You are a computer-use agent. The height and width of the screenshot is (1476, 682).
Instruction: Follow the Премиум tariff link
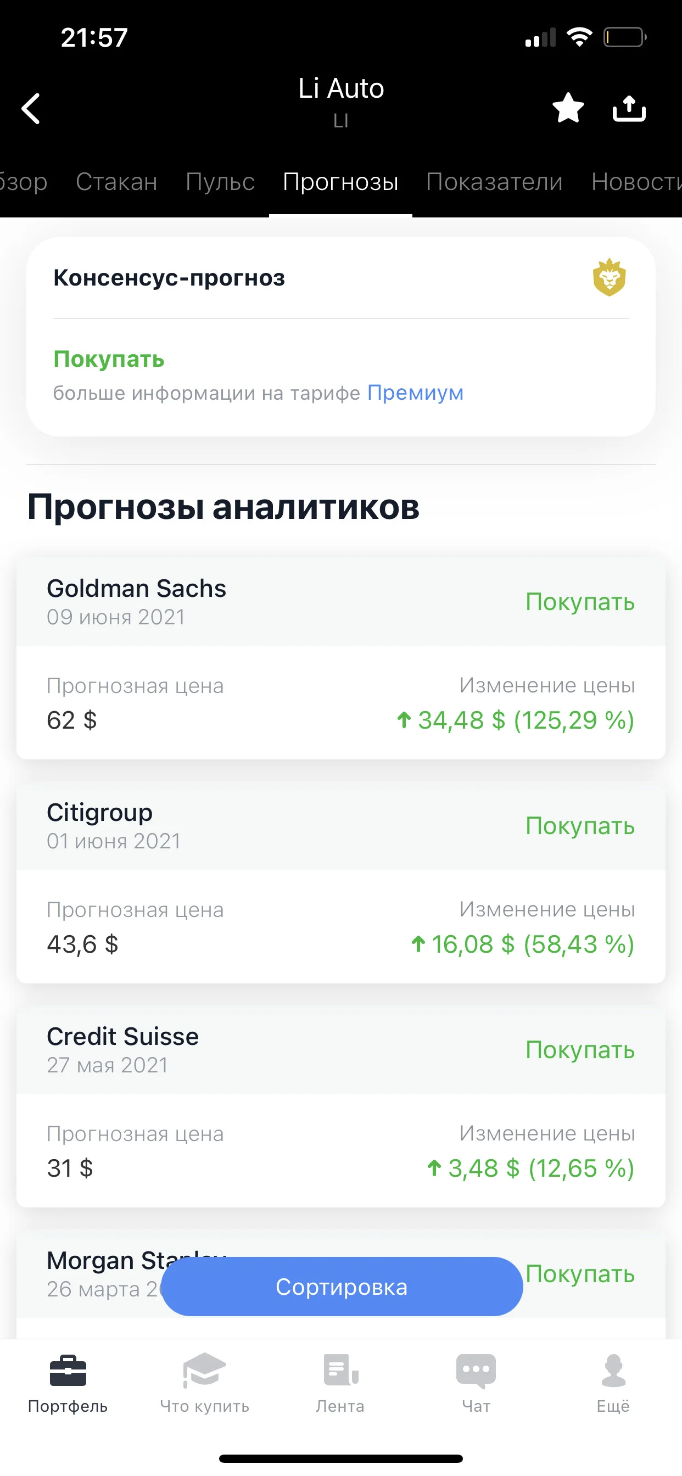[415, 393]
